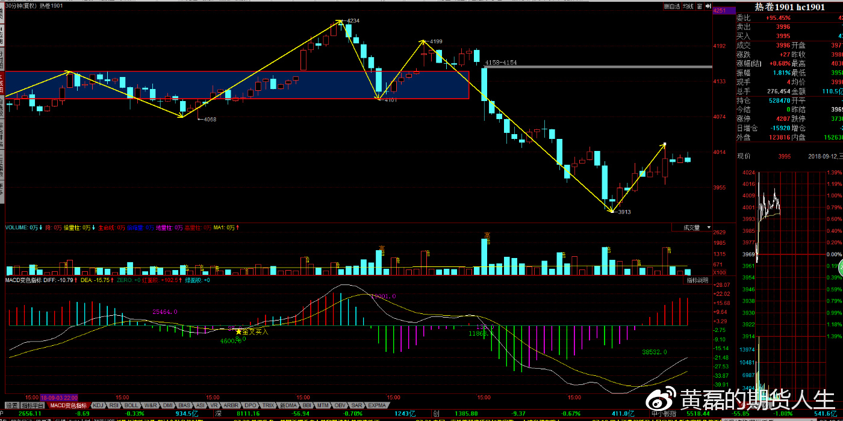This screenshot has height=421, width=843.
Task: Open the DMI indicator tab
Action: coord(168,405)
